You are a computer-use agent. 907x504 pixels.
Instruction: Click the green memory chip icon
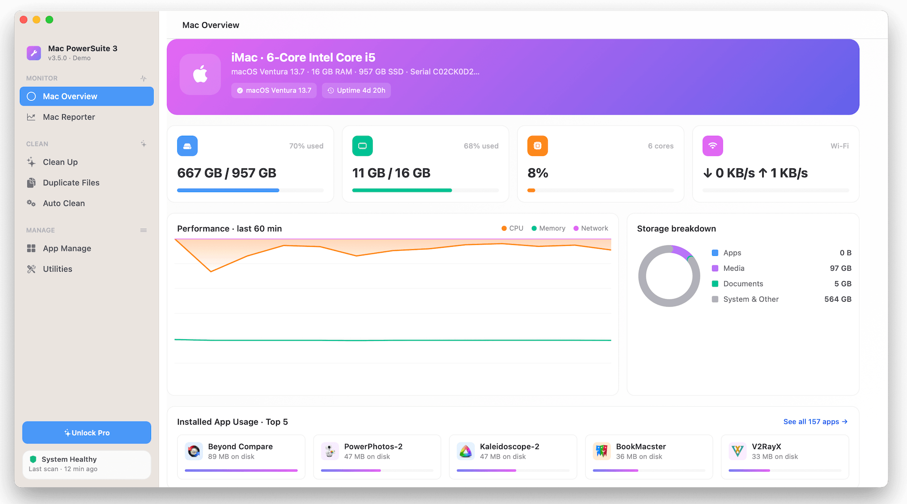click(362, 146)
